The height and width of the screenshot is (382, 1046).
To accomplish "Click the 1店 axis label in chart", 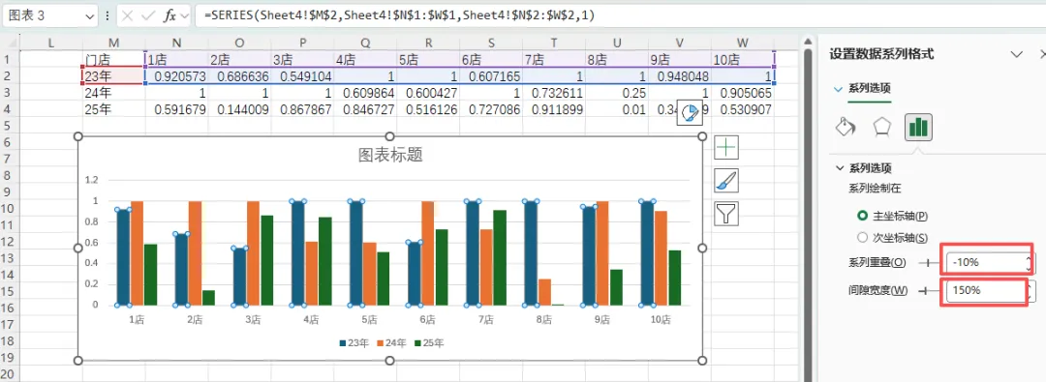I will point(137,319).
